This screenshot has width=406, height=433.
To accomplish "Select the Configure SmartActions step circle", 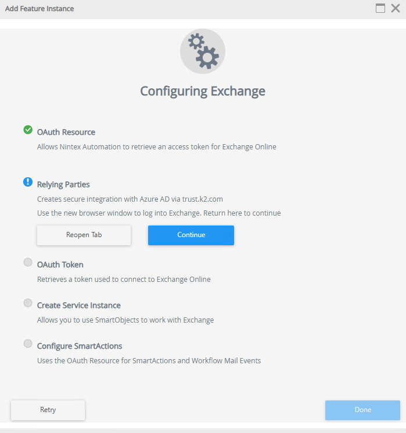I will pyautogui.click(x=28, y=343).
